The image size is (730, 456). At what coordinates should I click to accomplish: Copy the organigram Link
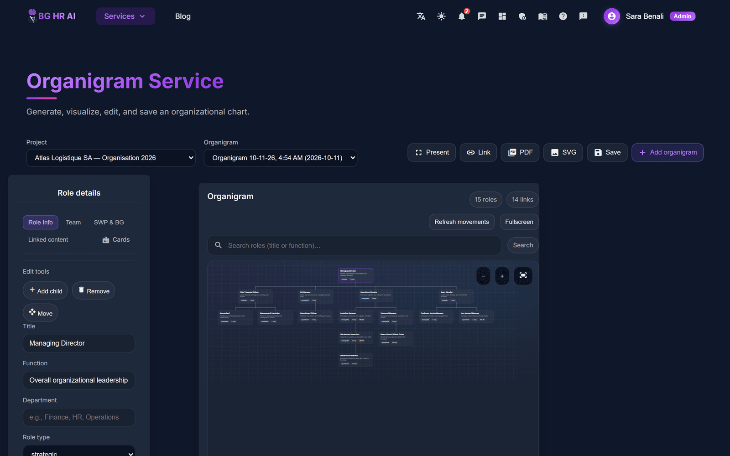click(x=478, y=152)
